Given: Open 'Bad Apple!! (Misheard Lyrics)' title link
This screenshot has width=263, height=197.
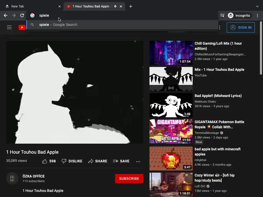Looking at the screenshot, I should click(218, 96).
